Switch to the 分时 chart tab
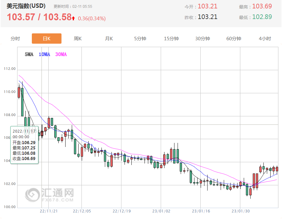Screen dimensions: 294x219 coord(15,39)
